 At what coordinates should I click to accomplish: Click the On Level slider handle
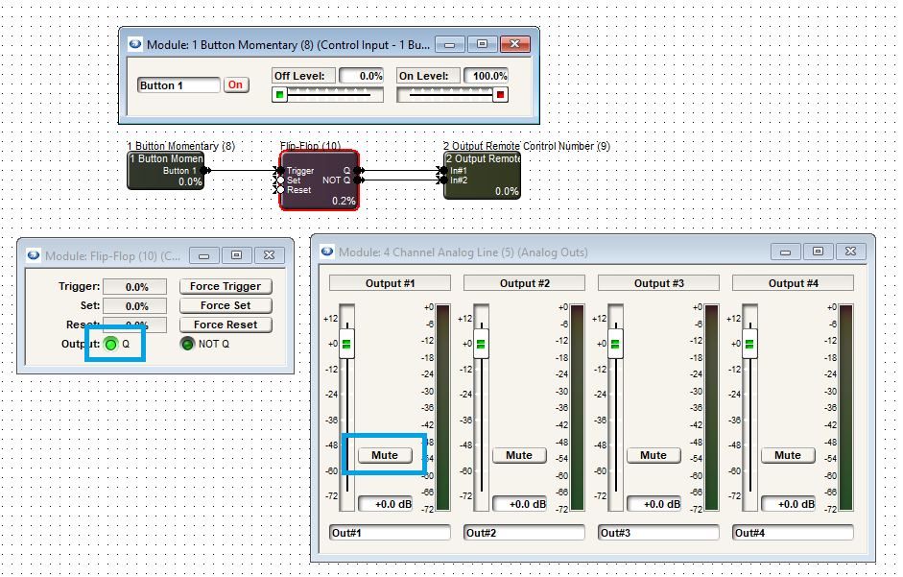click(500, 94)
